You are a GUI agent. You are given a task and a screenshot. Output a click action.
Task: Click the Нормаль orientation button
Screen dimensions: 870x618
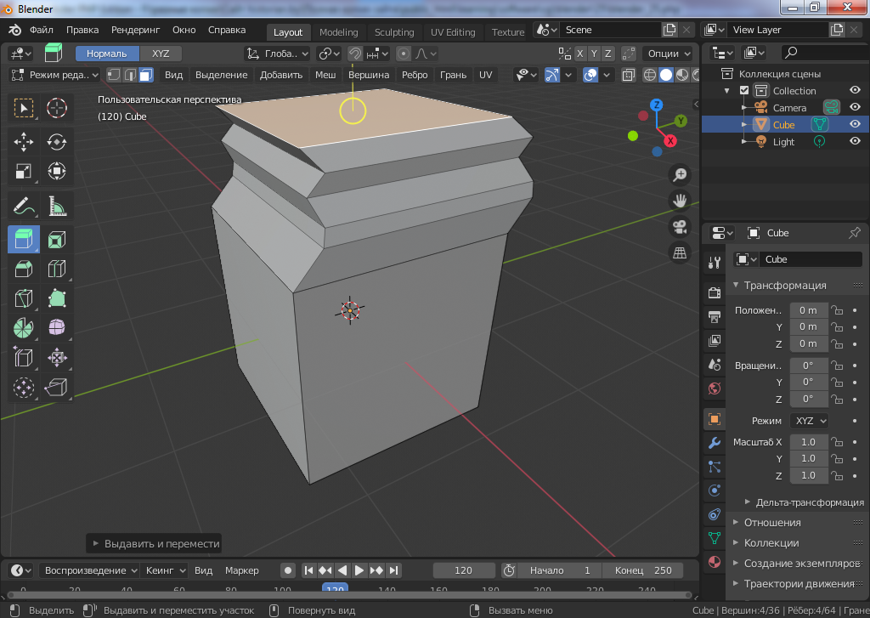click(x=107, y=54)
